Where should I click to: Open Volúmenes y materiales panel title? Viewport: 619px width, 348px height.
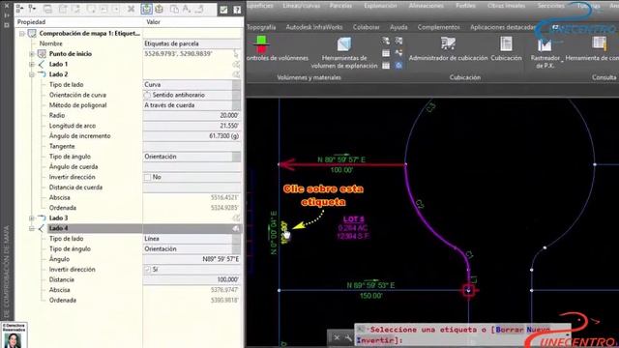click(309, 77)
